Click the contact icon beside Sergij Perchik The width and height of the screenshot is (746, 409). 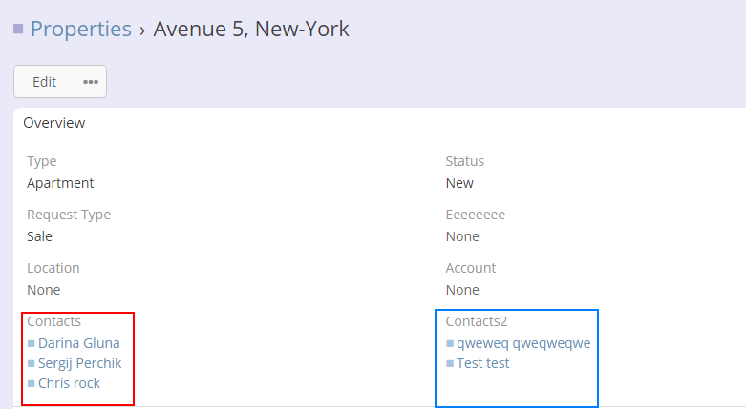(31, 363)
